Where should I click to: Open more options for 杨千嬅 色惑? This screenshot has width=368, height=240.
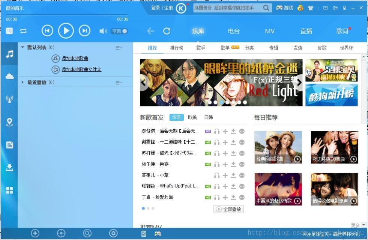click(x=242, y=164)
